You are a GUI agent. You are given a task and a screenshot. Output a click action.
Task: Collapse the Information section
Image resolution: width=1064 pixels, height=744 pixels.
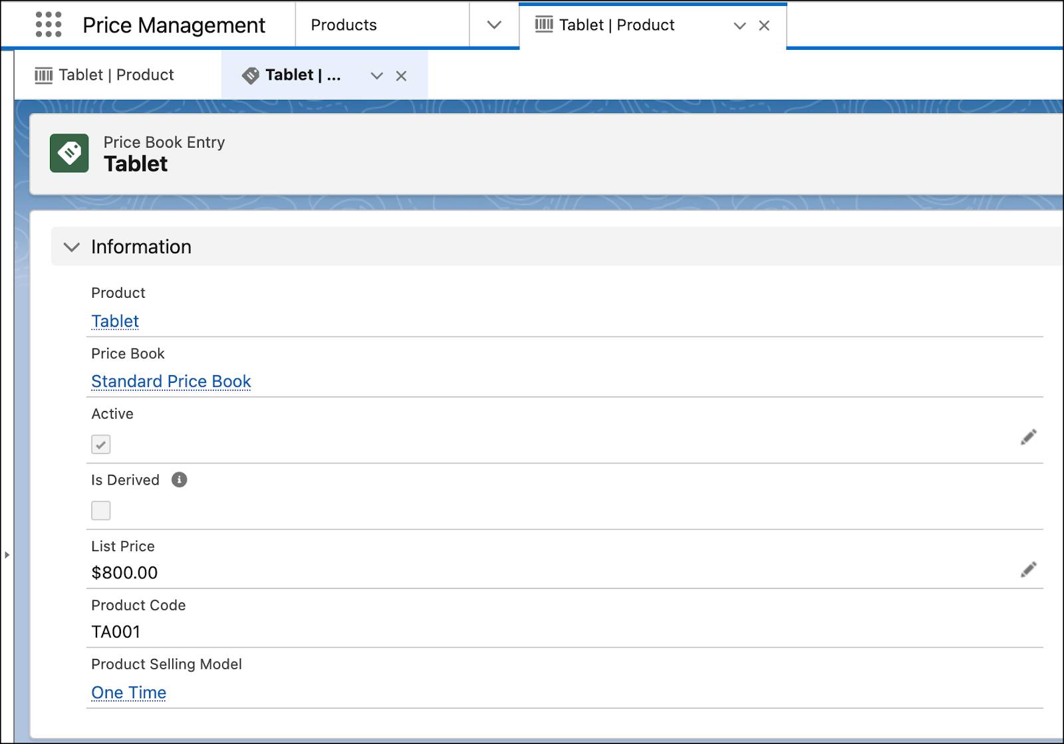tap(71, 247)
